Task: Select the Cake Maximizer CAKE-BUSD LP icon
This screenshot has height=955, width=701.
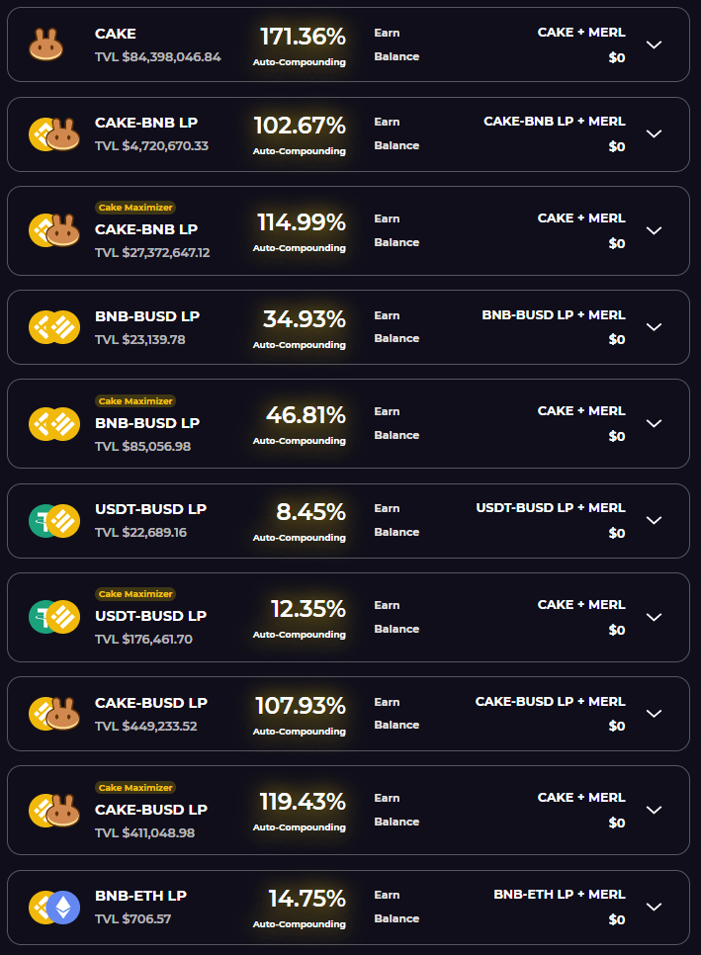Action: tap(53, 810)
